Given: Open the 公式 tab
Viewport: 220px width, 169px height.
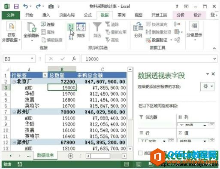Looking at the screenshot, I should pos(87,15).
